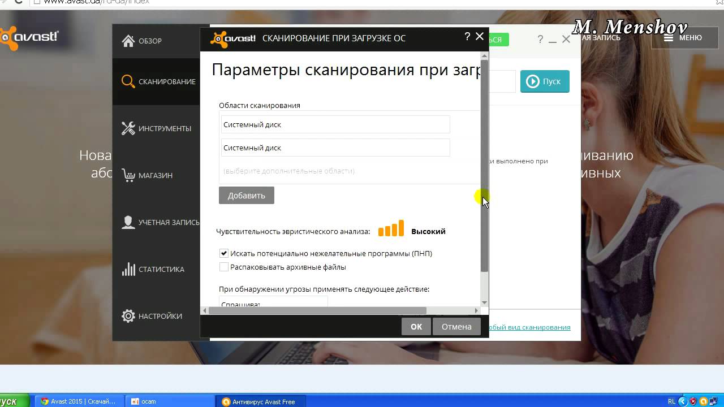Click the Avast logo on the web page
Viewport: 724px width, 407px height.
click(x=29, y=37)
